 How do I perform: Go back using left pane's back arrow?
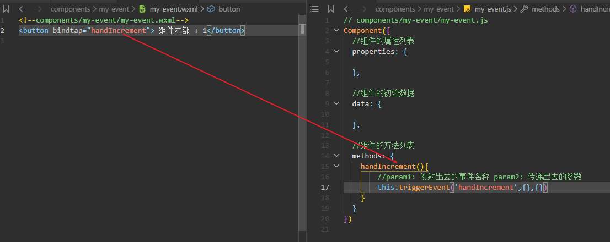(x=23, y=9)
